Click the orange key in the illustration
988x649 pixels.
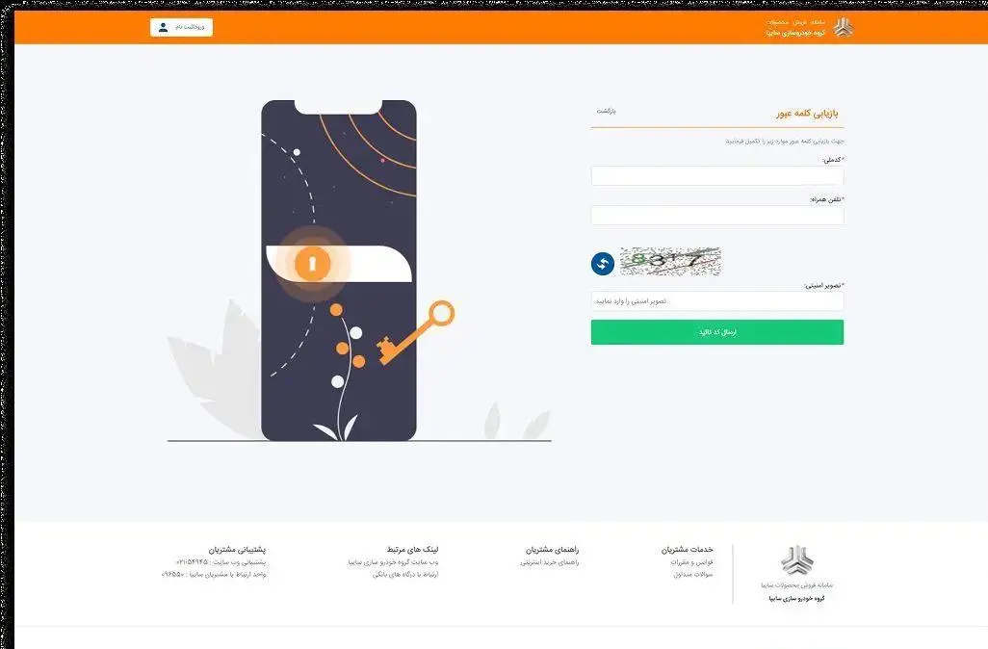pyautogui.click(x=415, y=333)
